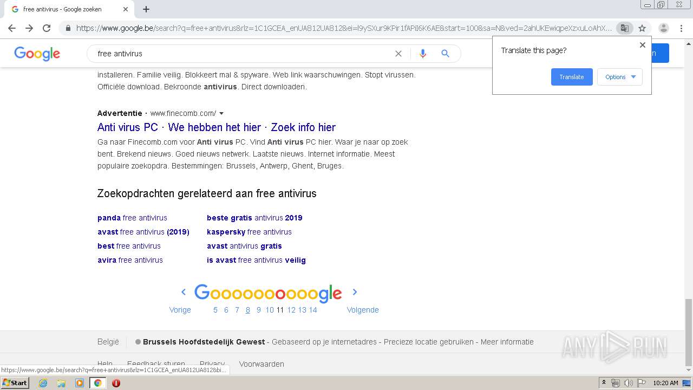The height and width of the screenshot is (390, 693).
Task: Expand the finecomb.com ad dropdown arrow
Action: (221, 113)
